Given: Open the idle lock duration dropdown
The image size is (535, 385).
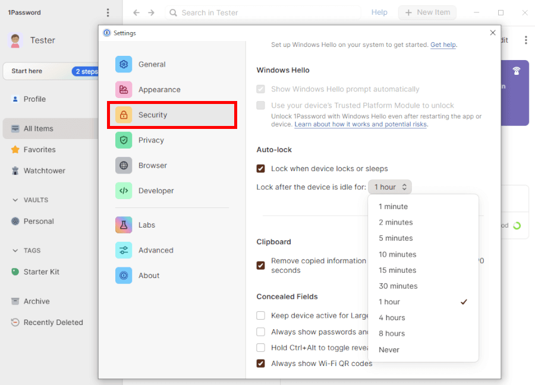Looking at the screenshot, I should 390,187.
